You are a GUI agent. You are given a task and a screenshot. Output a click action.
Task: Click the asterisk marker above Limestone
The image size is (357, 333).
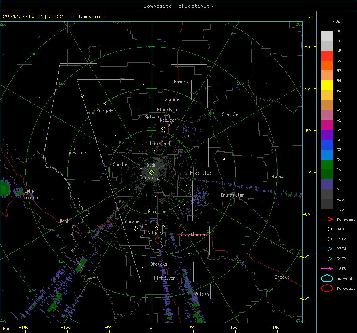coord(75,149)
